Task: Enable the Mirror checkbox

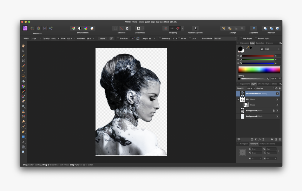Action: coord(179,38)
